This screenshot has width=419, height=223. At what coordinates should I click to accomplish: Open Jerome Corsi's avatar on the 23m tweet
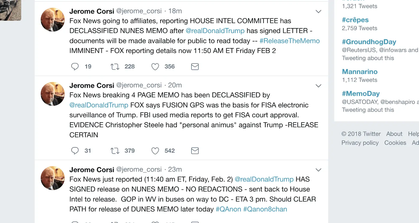(x=53, y=178)
